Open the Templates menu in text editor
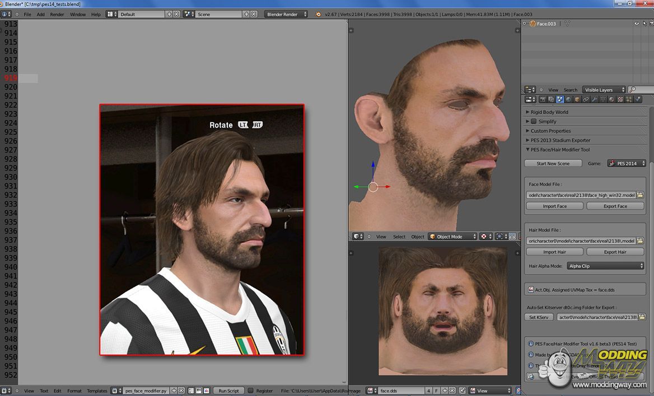 (97, 391)
